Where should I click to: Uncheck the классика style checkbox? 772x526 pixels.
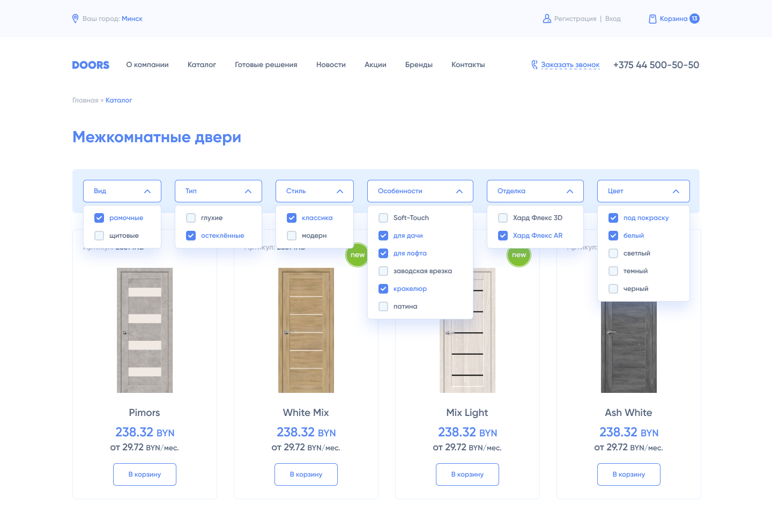(292, 218)
